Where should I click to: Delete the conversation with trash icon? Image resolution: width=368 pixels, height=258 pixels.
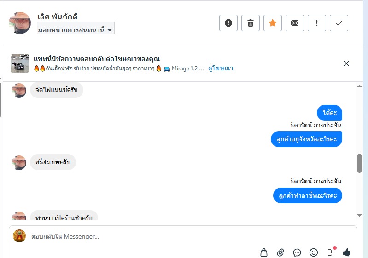251,23
